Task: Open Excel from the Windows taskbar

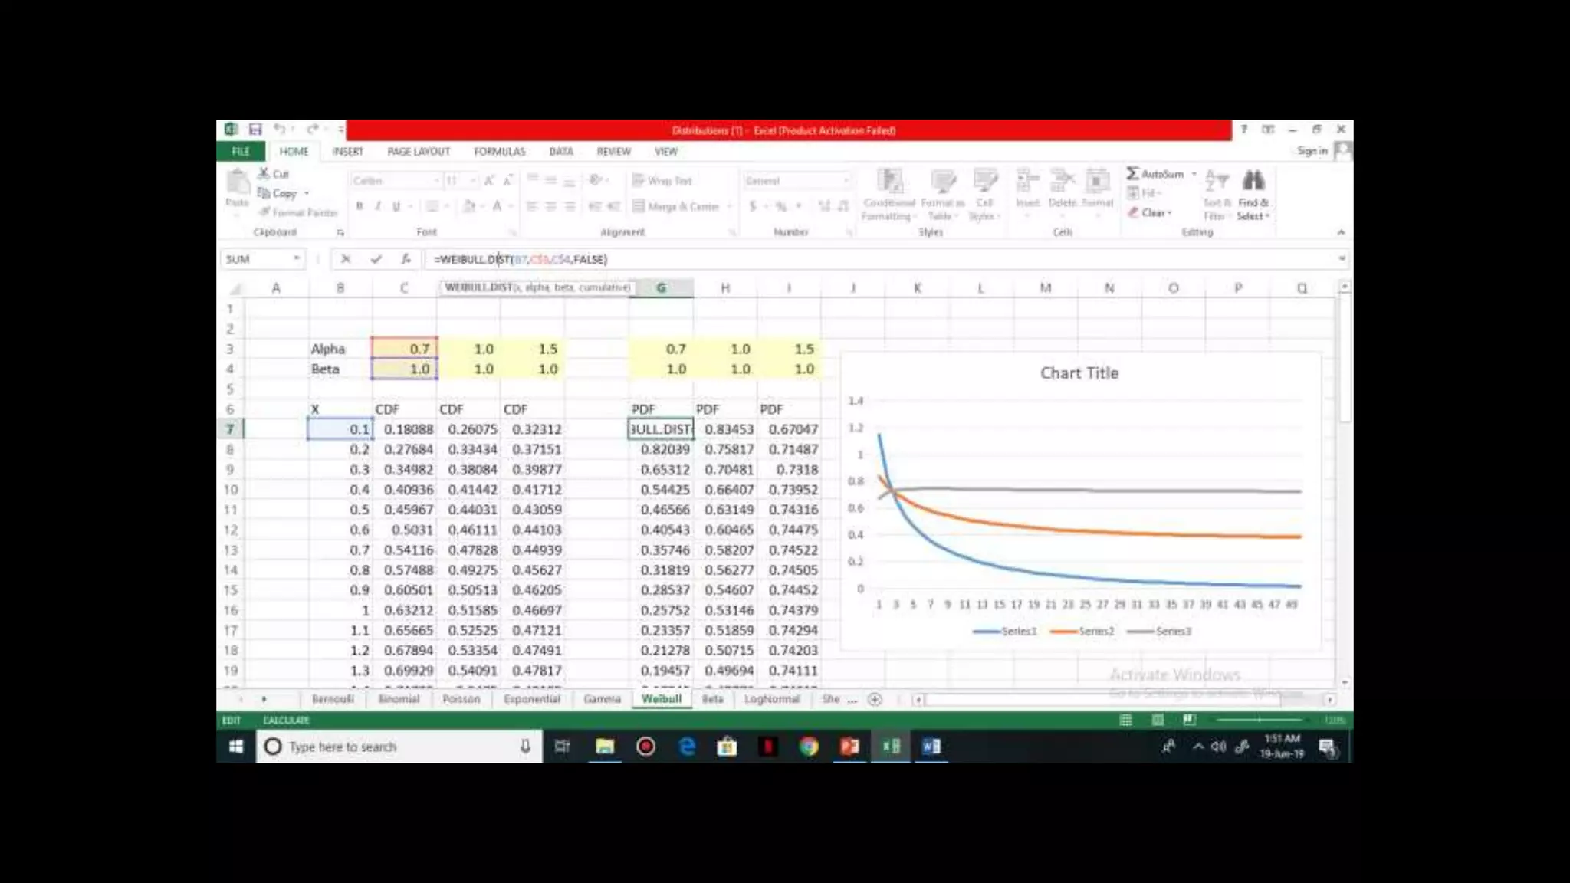Action: click(x=891, y=747)
